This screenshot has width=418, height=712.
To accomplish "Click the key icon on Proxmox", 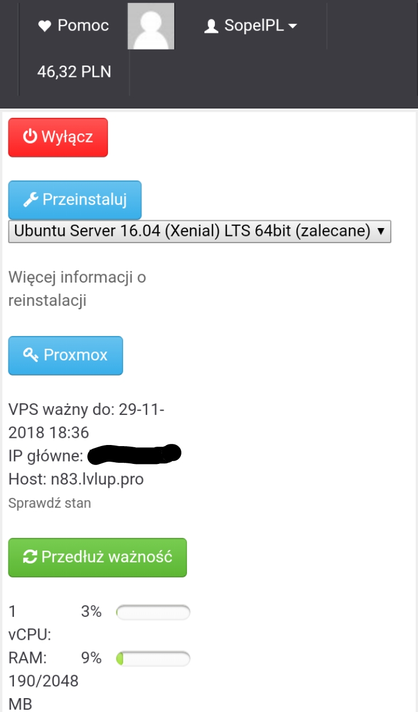I will point(31,355).
